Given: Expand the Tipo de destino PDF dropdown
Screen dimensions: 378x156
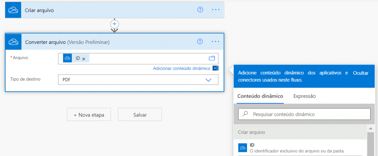Looking at the screenshot, I should (208, 80).
